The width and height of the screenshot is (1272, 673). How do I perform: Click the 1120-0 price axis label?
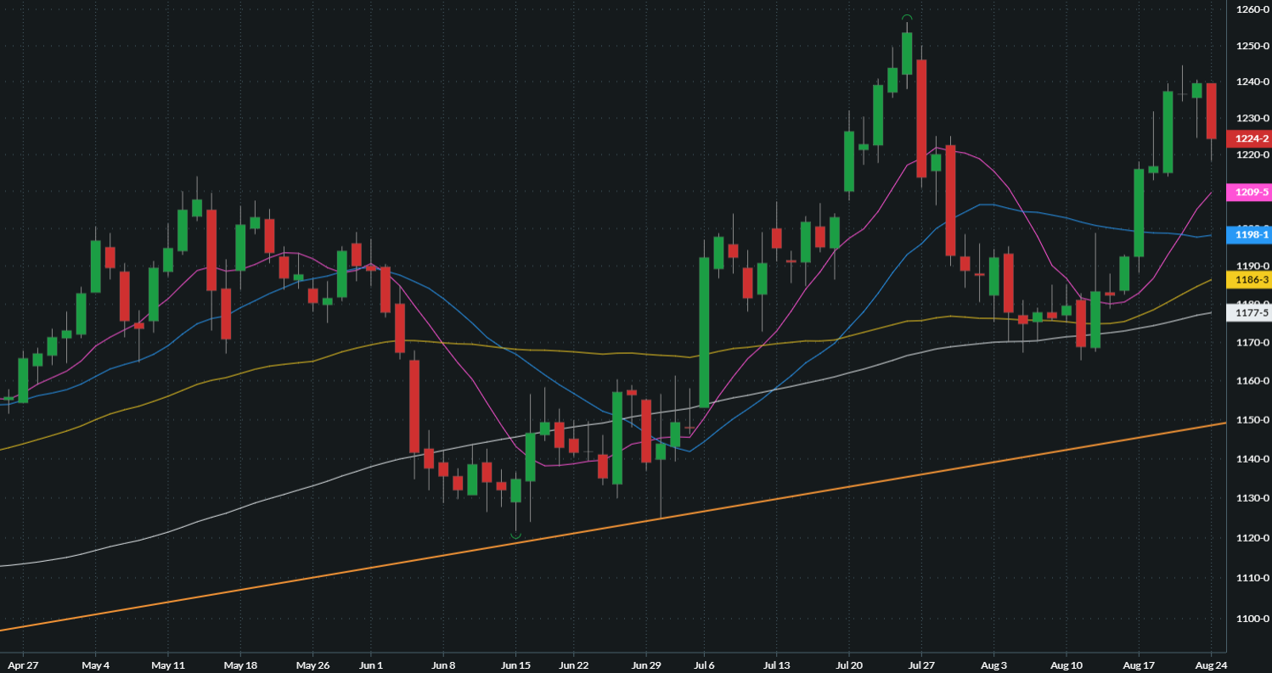coord(1252,538)
